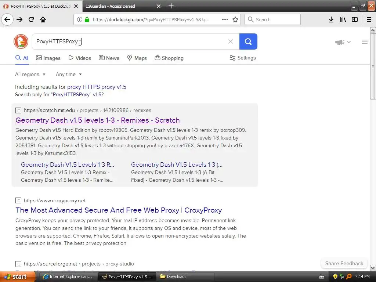This screenshot has width=376, height=282.
Task: Expand the Any time filter
Action: 69,74
